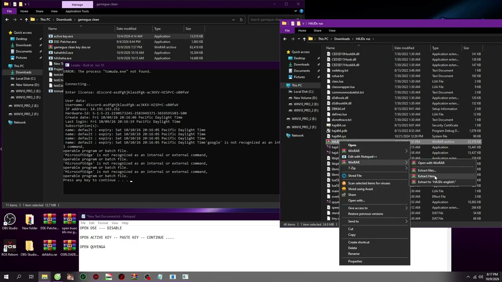This screenshot has height=282, width=502.
Task: Open Format menu in Notepad
Action: coord(103,223)
